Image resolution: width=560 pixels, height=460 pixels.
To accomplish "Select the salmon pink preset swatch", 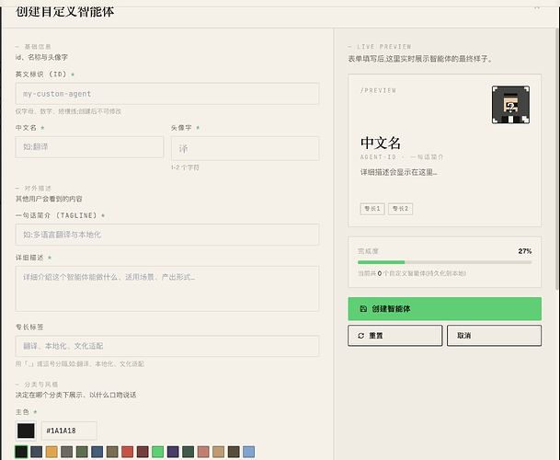I will pos(203,452).
